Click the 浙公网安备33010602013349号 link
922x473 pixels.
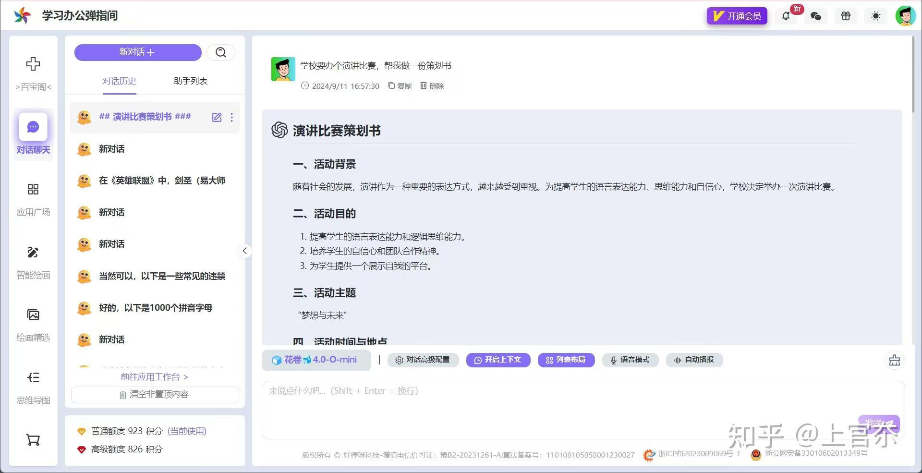click(816, 453)
